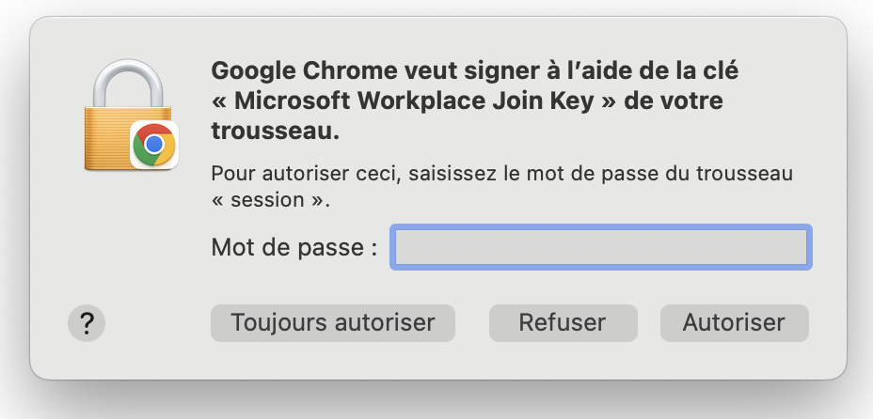The width and height of the screenshot is (873, 419).
Task: Confirm signing with the Autoriser button
Action: point(734,323)
